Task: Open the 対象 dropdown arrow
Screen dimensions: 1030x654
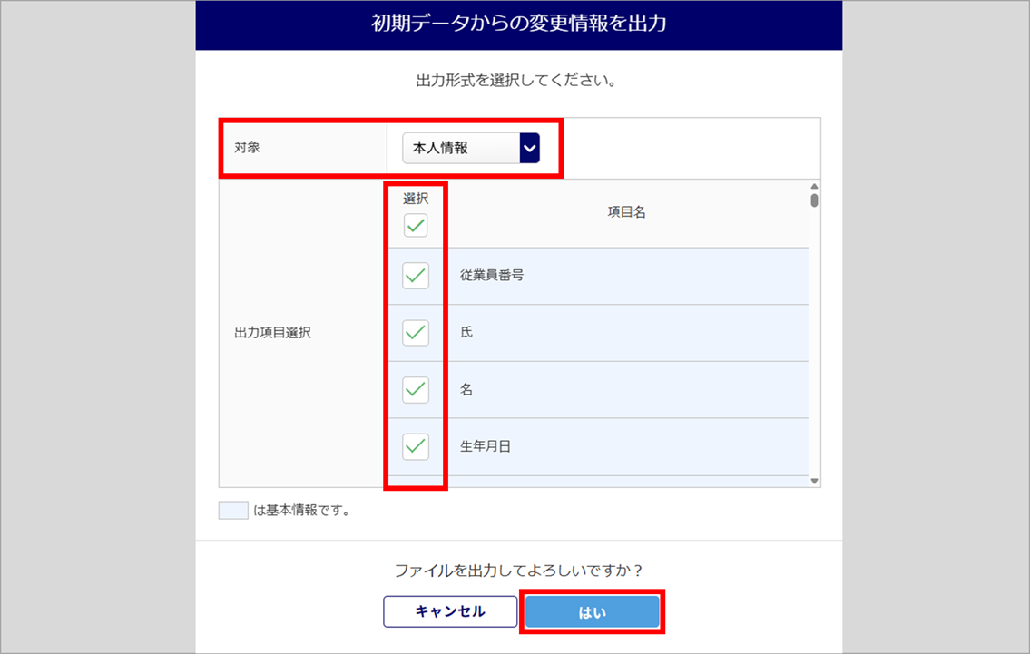Action: click(x=530, y=148)
